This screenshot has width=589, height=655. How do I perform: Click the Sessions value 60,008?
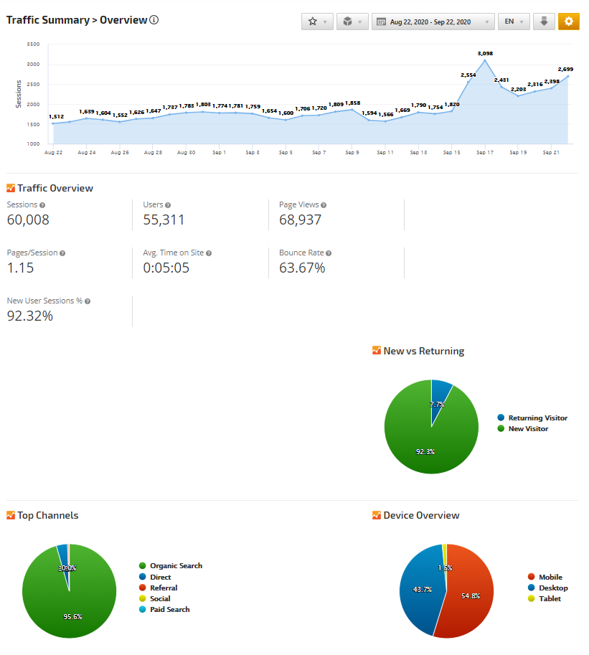coord(28,220)
